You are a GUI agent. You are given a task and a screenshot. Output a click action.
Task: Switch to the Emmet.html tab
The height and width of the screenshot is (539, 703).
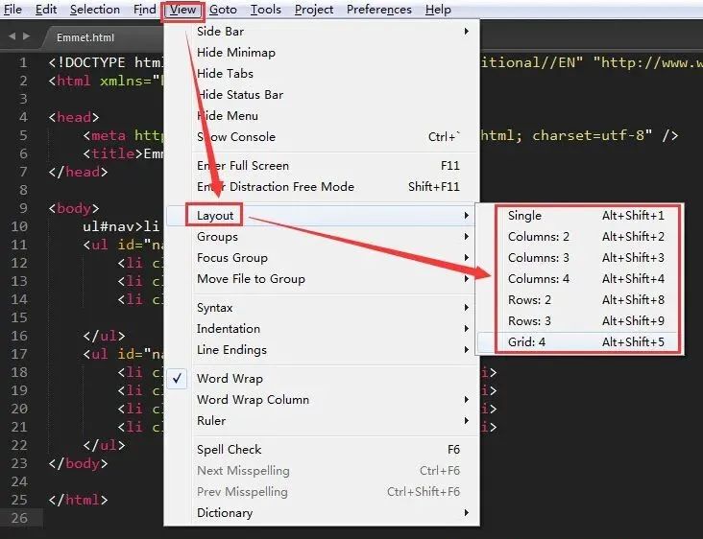pyautogui.click(x=85, y=37)
